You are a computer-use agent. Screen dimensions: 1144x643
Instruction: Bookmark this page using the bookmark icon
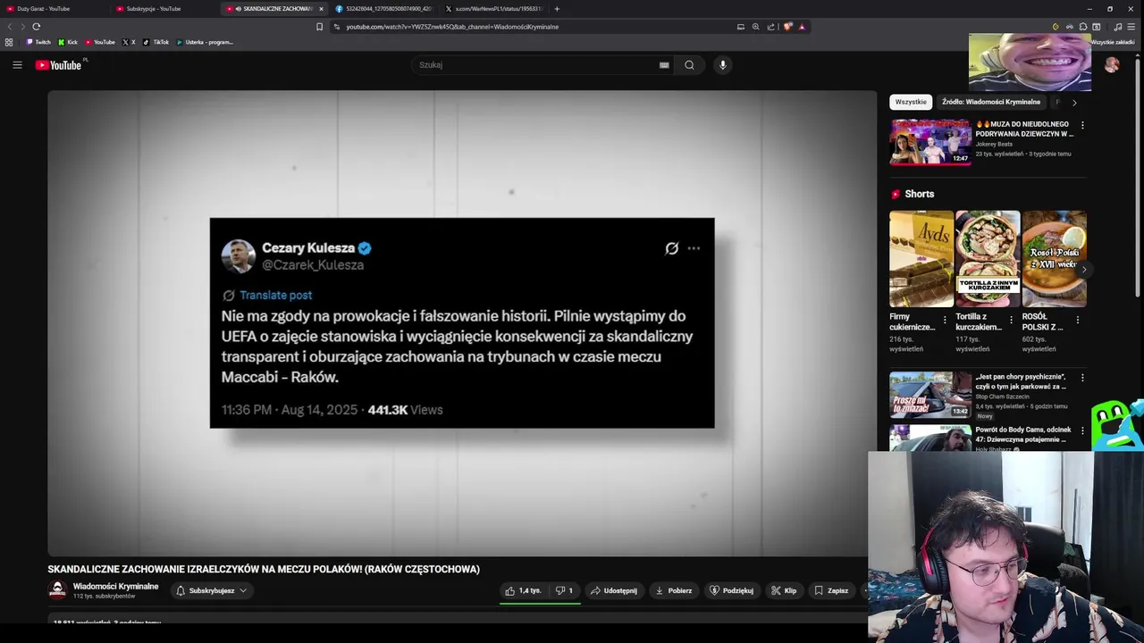tap(319, 27)
